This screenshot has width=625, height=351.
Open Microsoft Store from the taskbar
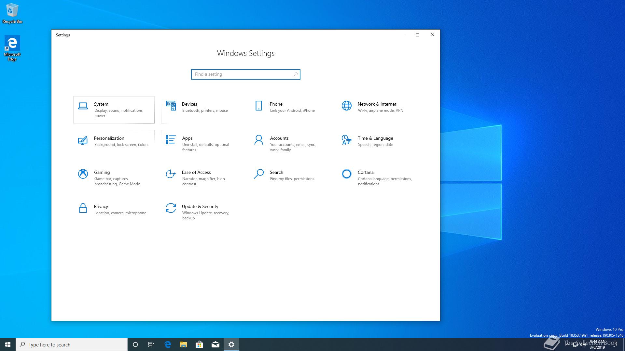(199, 344)
